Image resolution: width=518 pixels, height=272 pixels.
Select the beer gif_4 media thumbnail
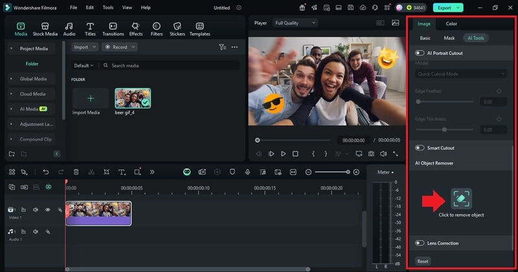[133, 98]
